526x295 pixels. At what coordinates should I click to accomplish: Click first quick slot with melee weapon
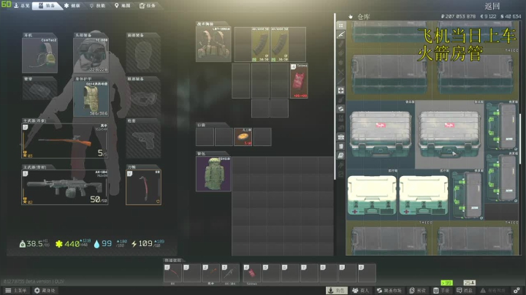(172, 273)
